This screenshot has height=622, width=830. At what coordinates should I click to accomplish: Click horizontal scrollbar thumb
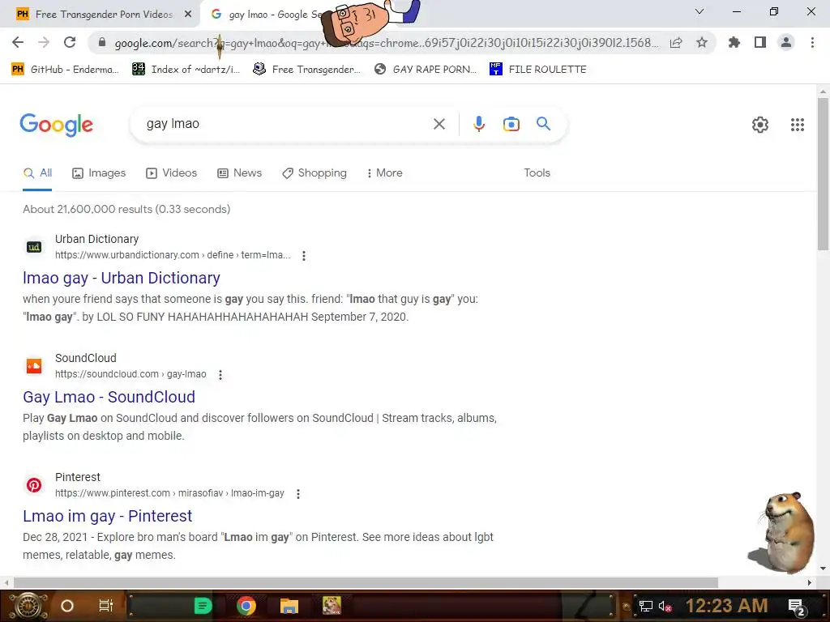click(366, 582)
